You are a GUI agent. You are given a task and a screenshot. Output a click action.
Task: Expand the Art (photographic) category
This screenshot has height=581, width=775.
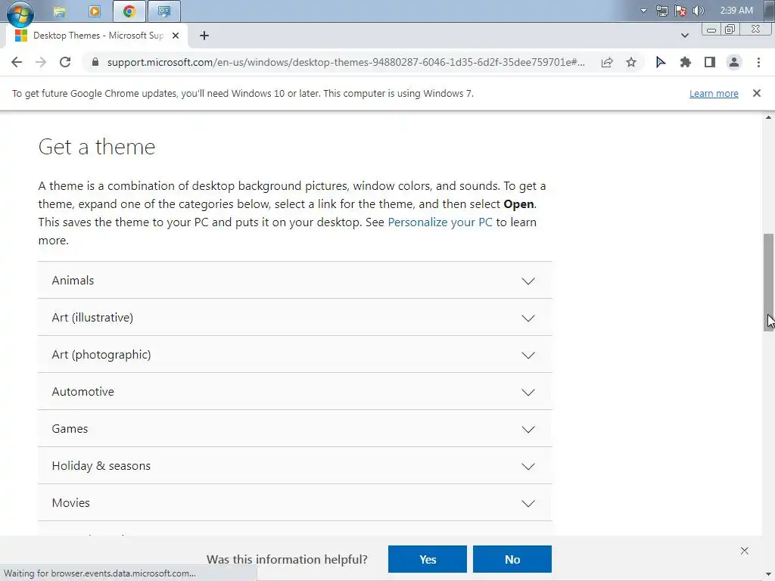(295, 354)
